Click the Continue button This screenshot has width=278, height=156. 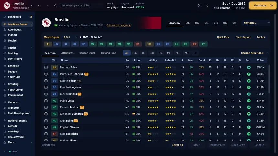tap(262, 5)
